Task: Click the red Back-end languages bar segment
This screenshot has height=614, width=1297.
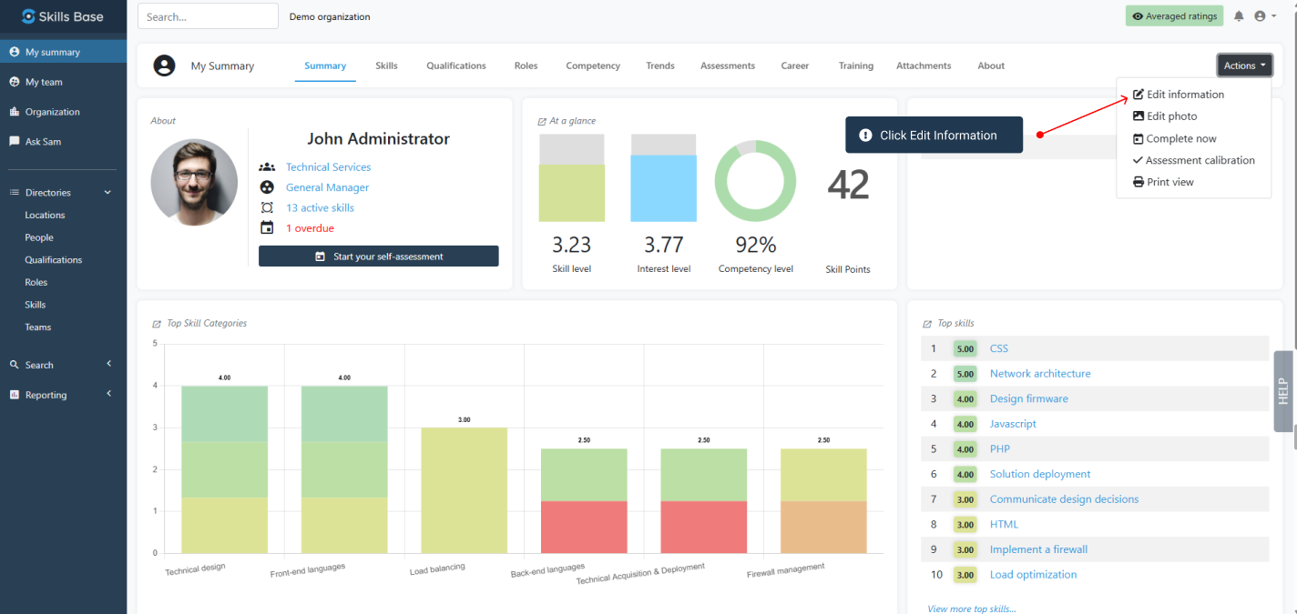Action: tap(584, 527)
